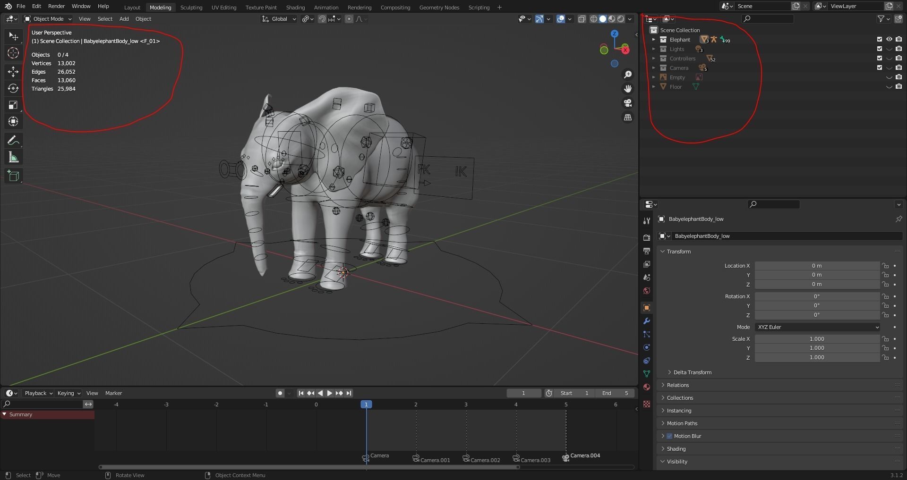Click the Camera.004 timeline marker
This screenshot has width=907, height=480.
(x=566, y=457)
